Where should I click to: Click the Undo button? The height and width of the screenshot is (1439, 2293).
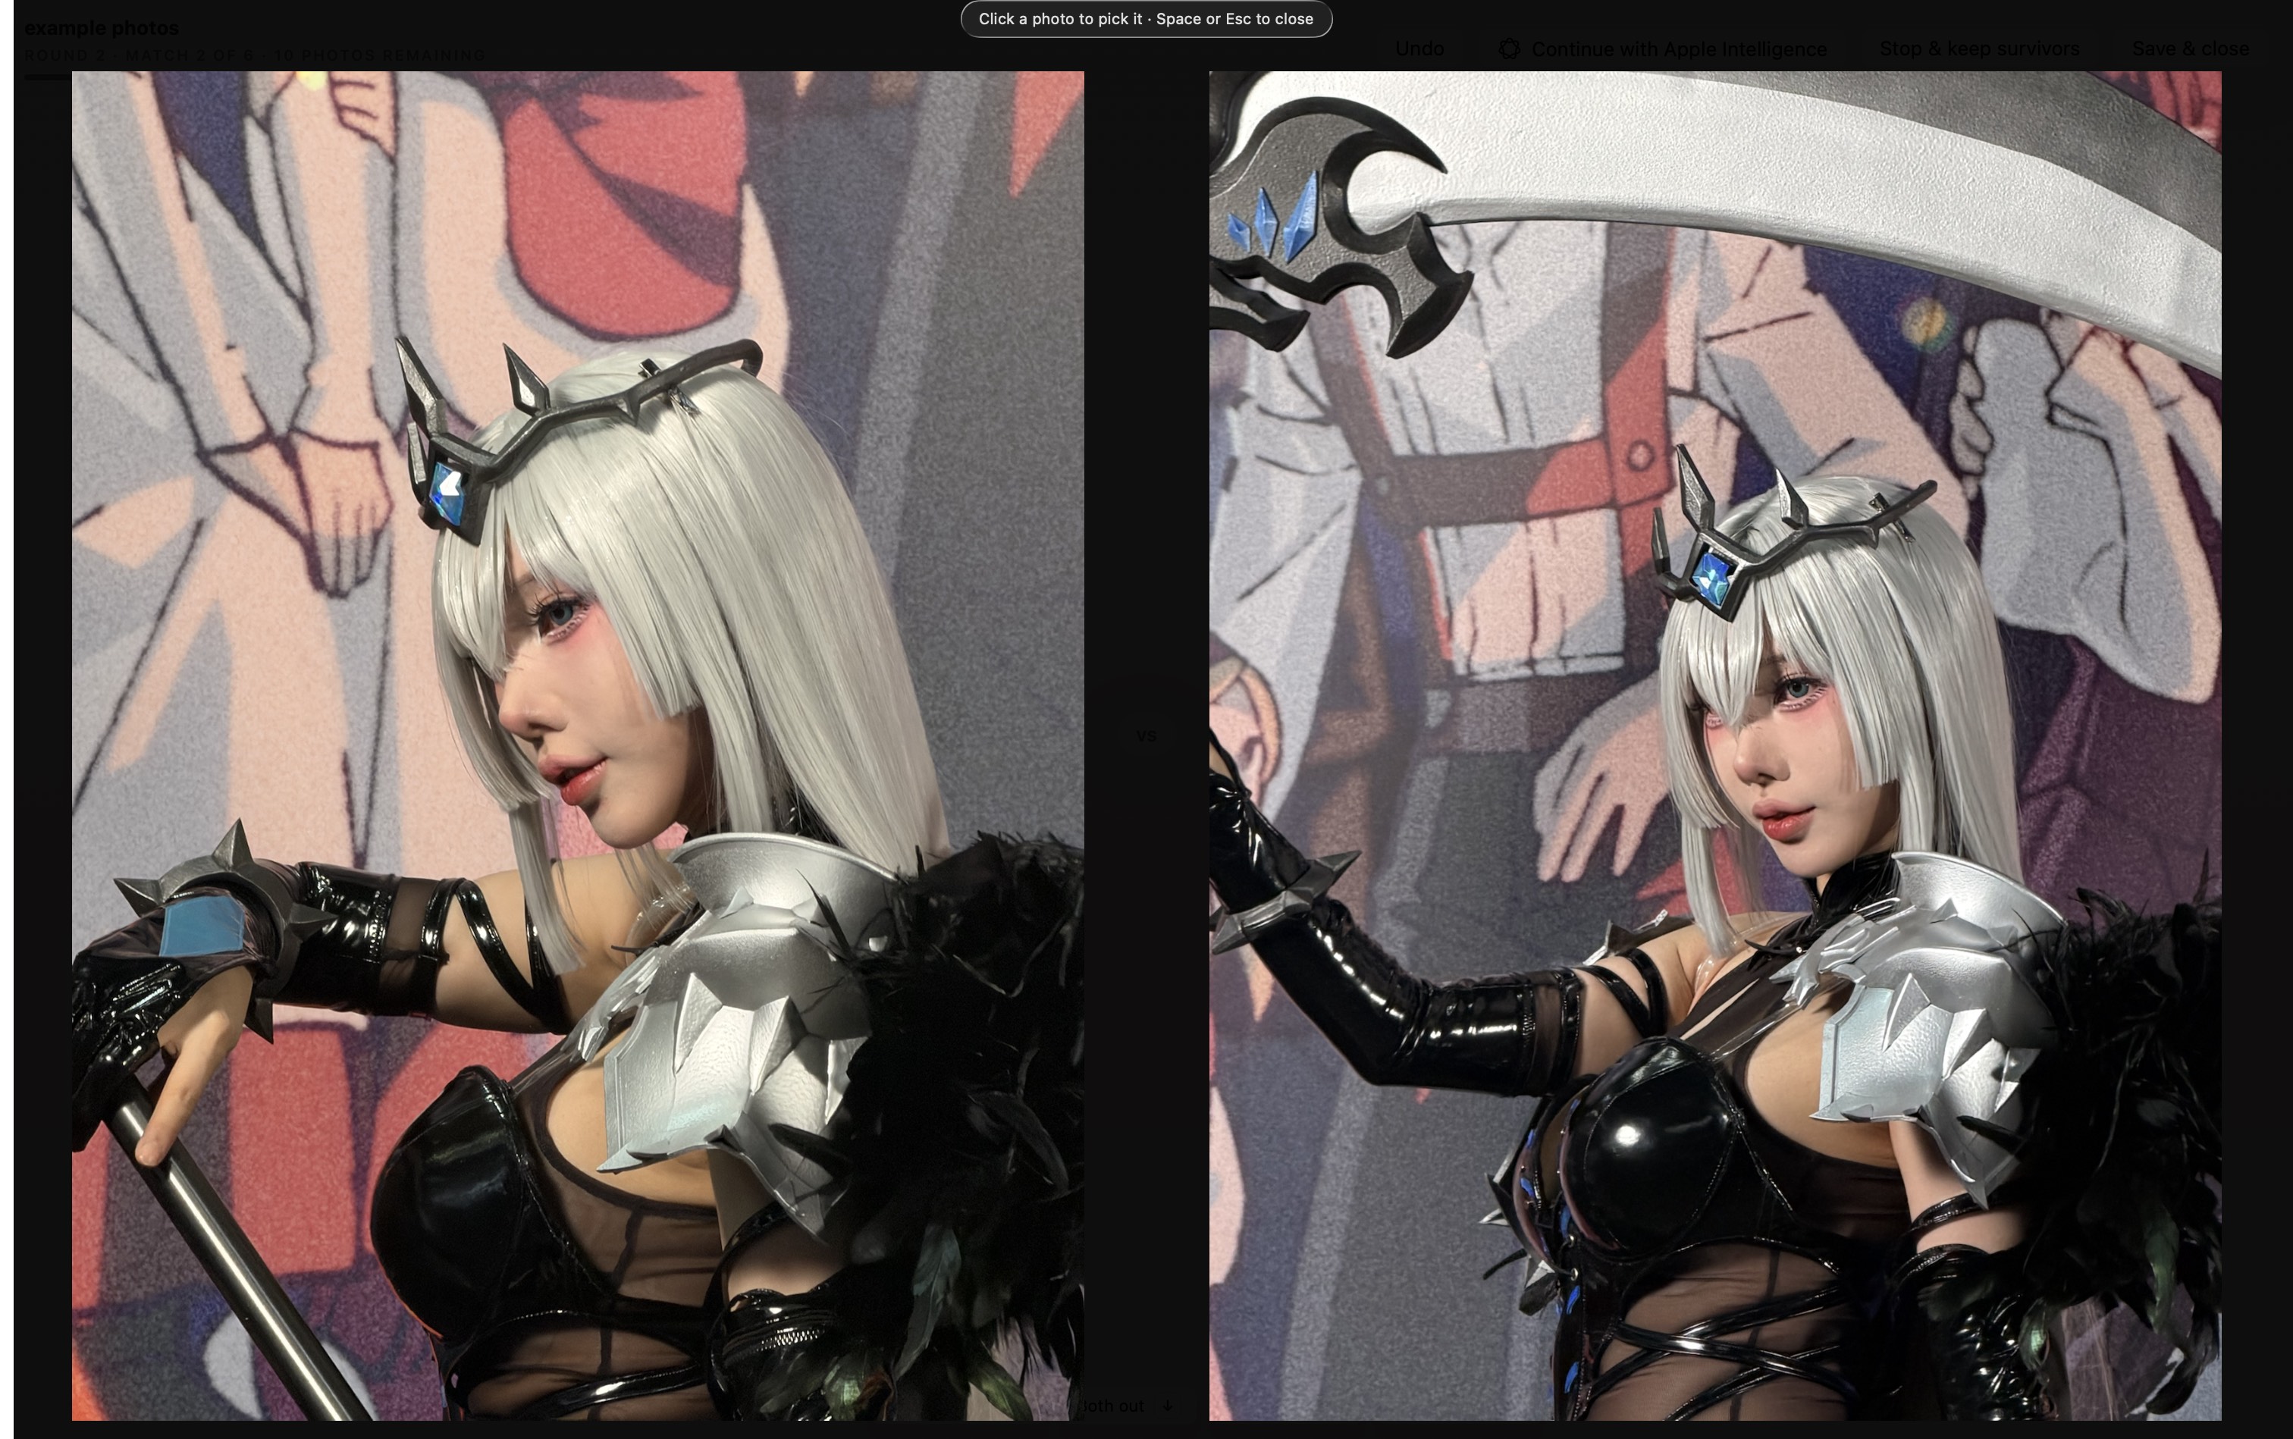(x=1419, y=49)
